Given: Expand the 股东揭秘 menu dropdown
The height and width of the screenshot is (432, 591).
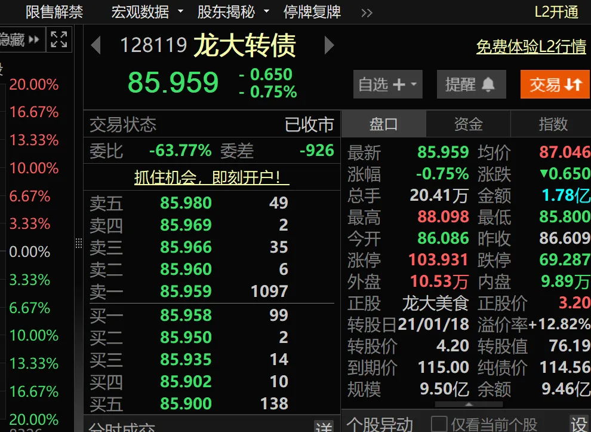Looking at the screenshot, I should click(x=266, y=11).
